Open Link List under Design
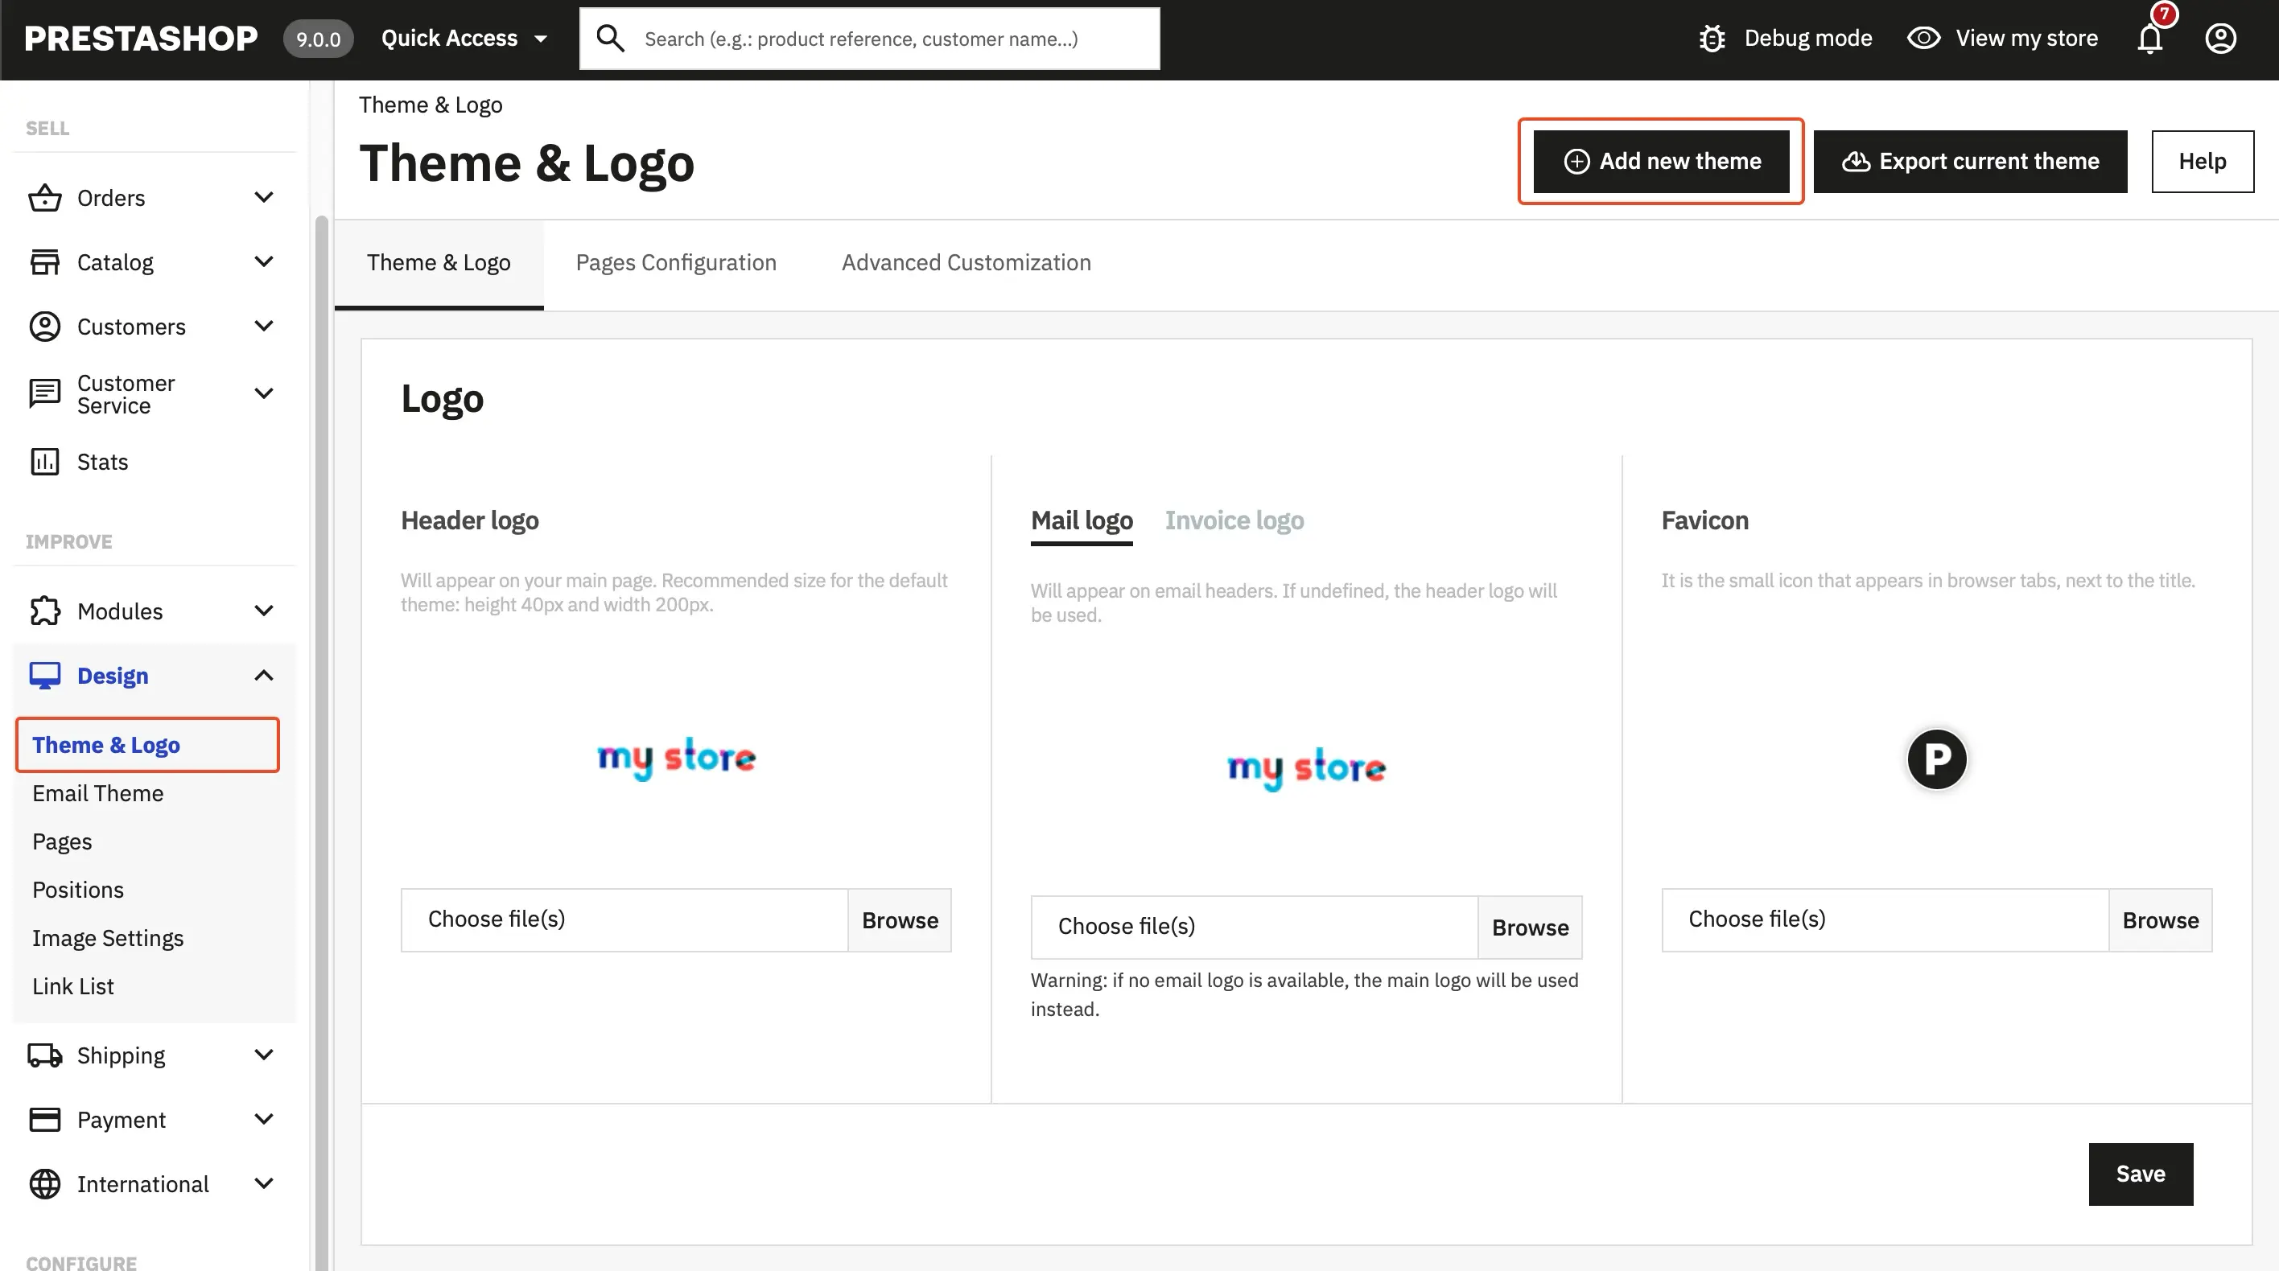 click(72, 986)
